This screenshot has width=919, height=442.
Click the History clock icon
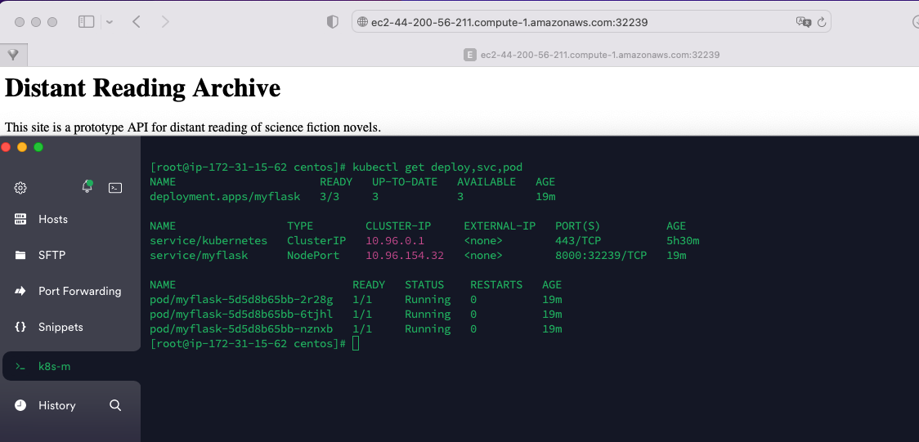20,405
